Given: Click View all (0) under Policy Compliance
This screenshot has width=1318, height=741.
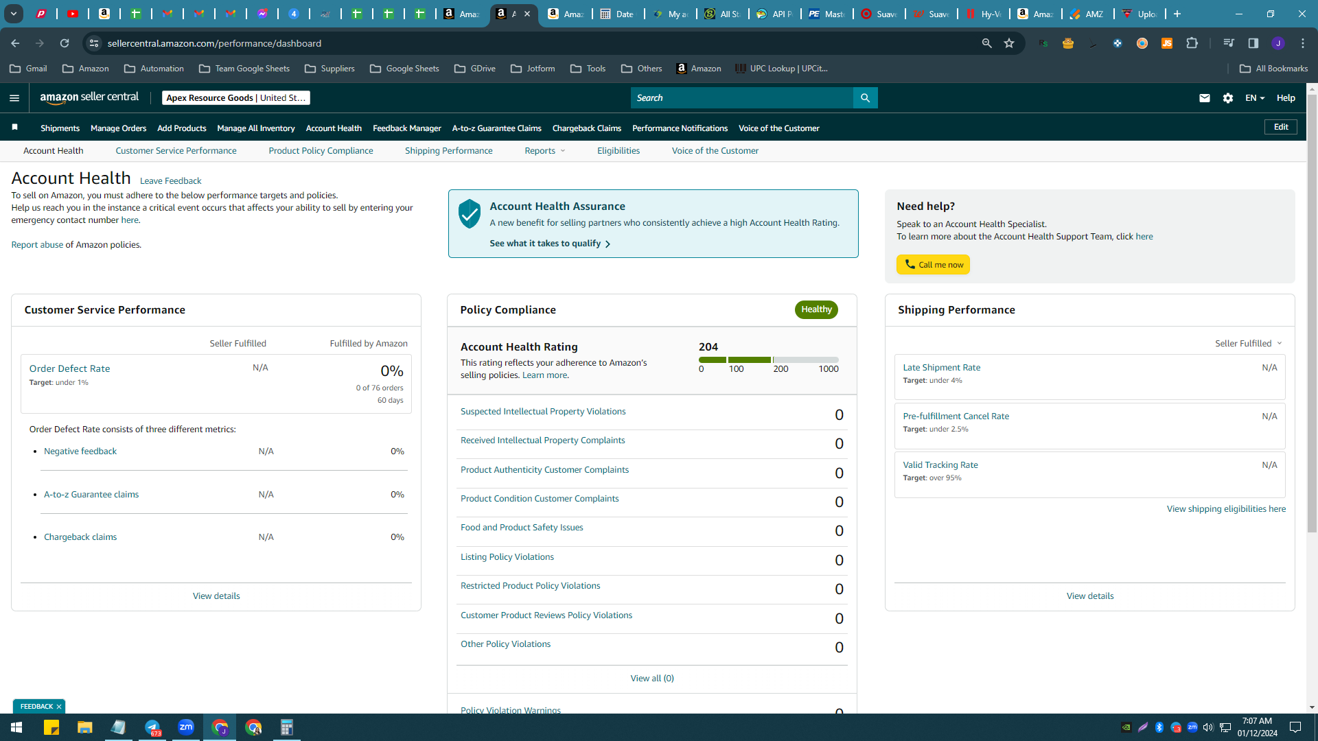Looking at the screenshot, I should (x=652, y=679).
